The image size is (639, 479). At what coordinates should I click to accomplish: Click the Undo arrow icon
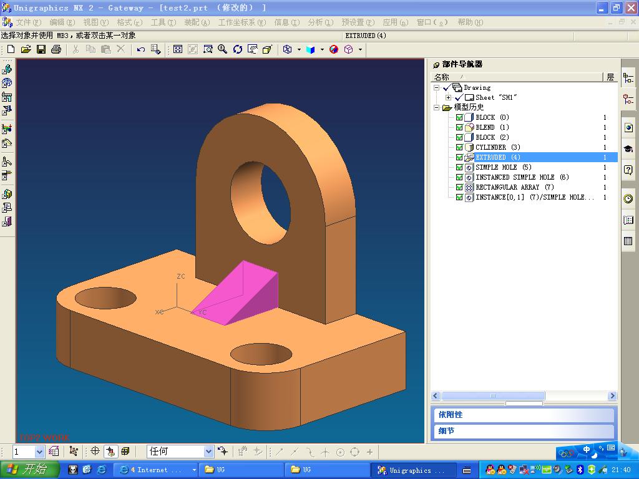point(140,49)
